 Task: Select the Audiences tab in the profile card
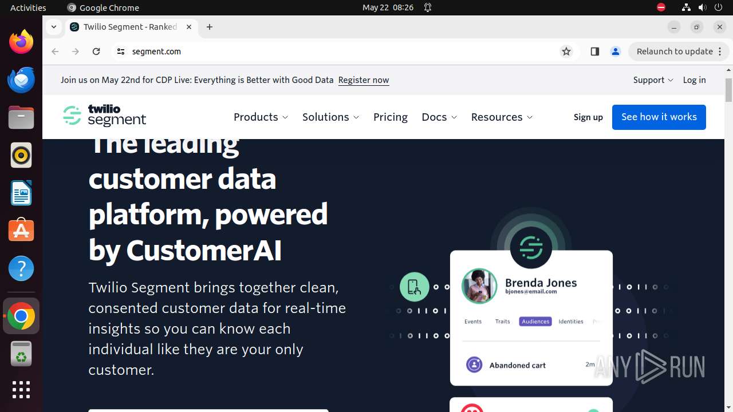click(535, 322)
